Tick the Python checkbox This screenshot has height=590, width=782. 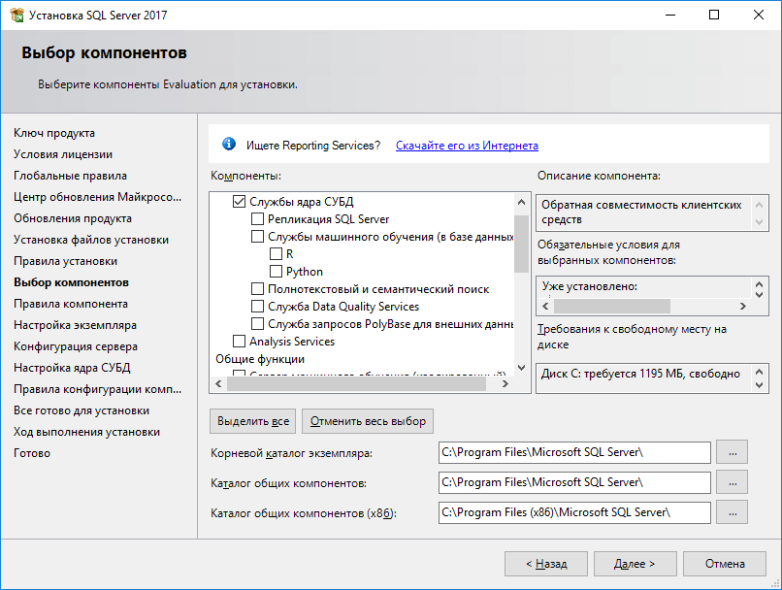pos(276,272)
